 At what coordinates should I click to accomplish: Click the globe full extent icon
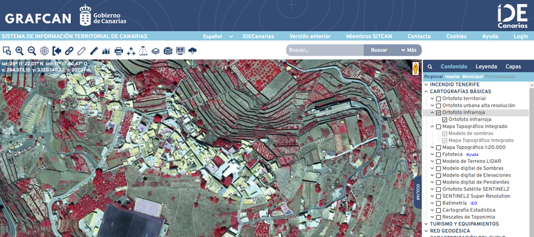point(44,51)
